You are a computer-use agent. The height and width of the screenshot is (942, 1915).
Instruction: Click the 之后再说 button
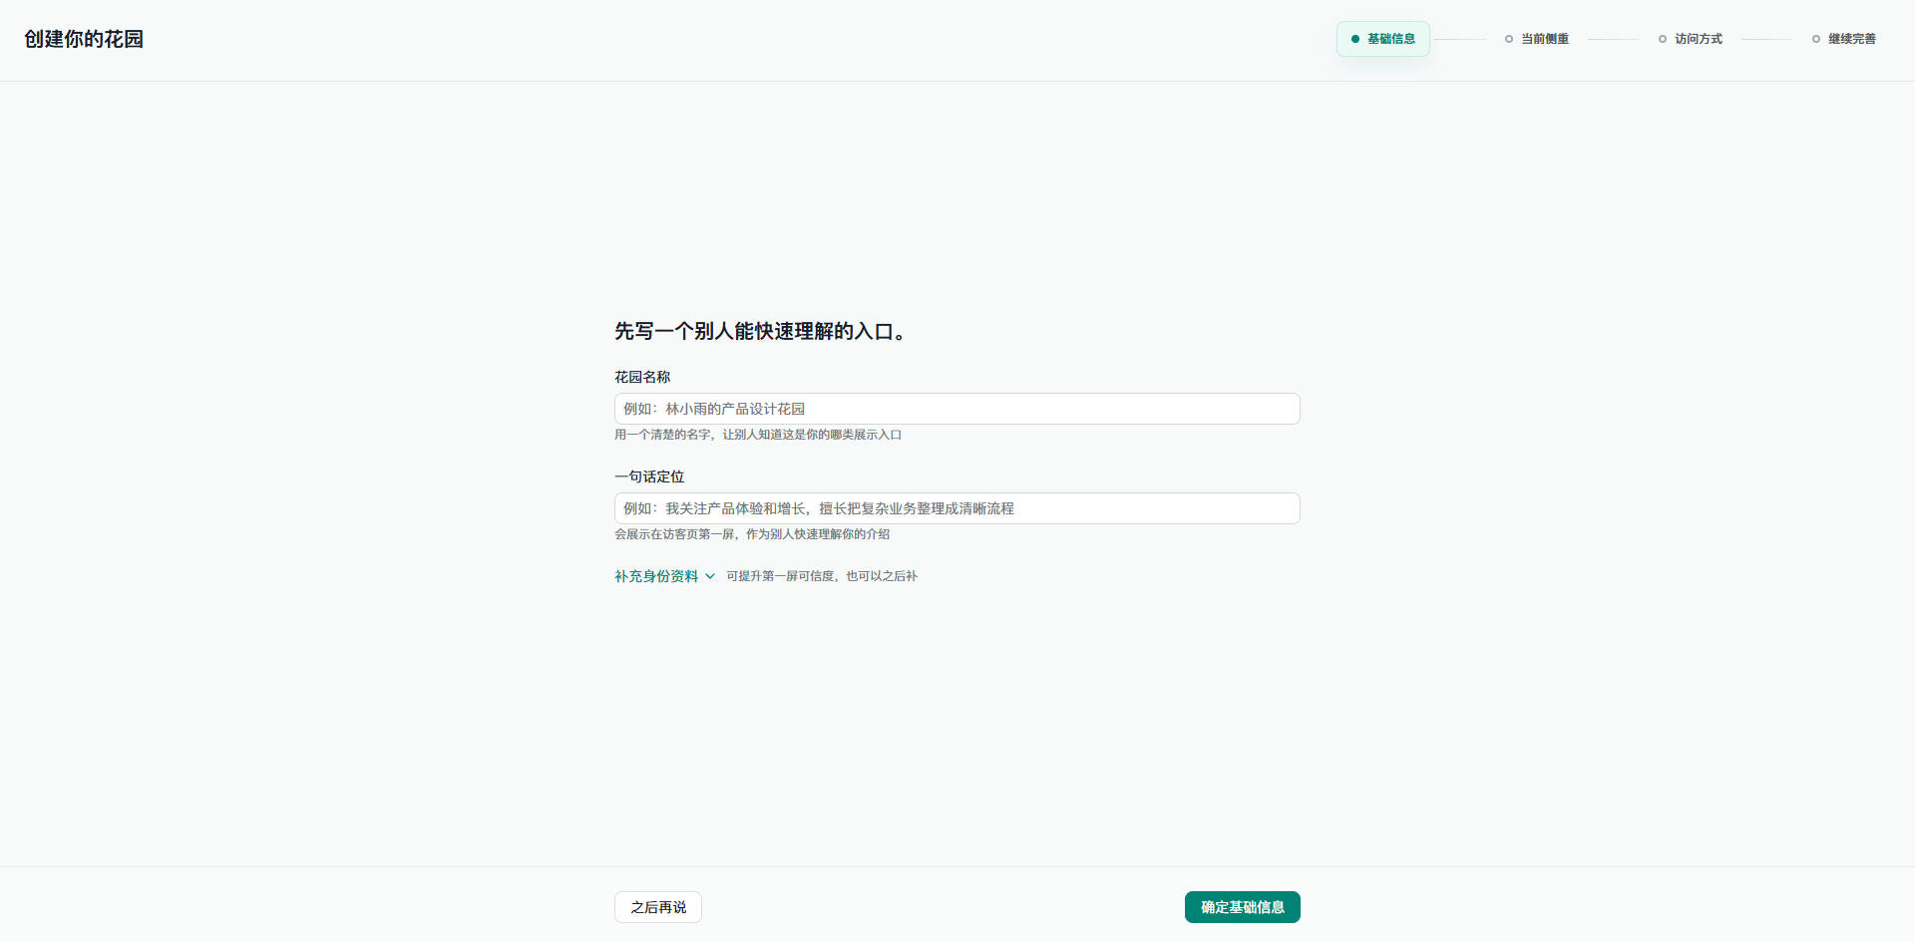tap(658, 907)
